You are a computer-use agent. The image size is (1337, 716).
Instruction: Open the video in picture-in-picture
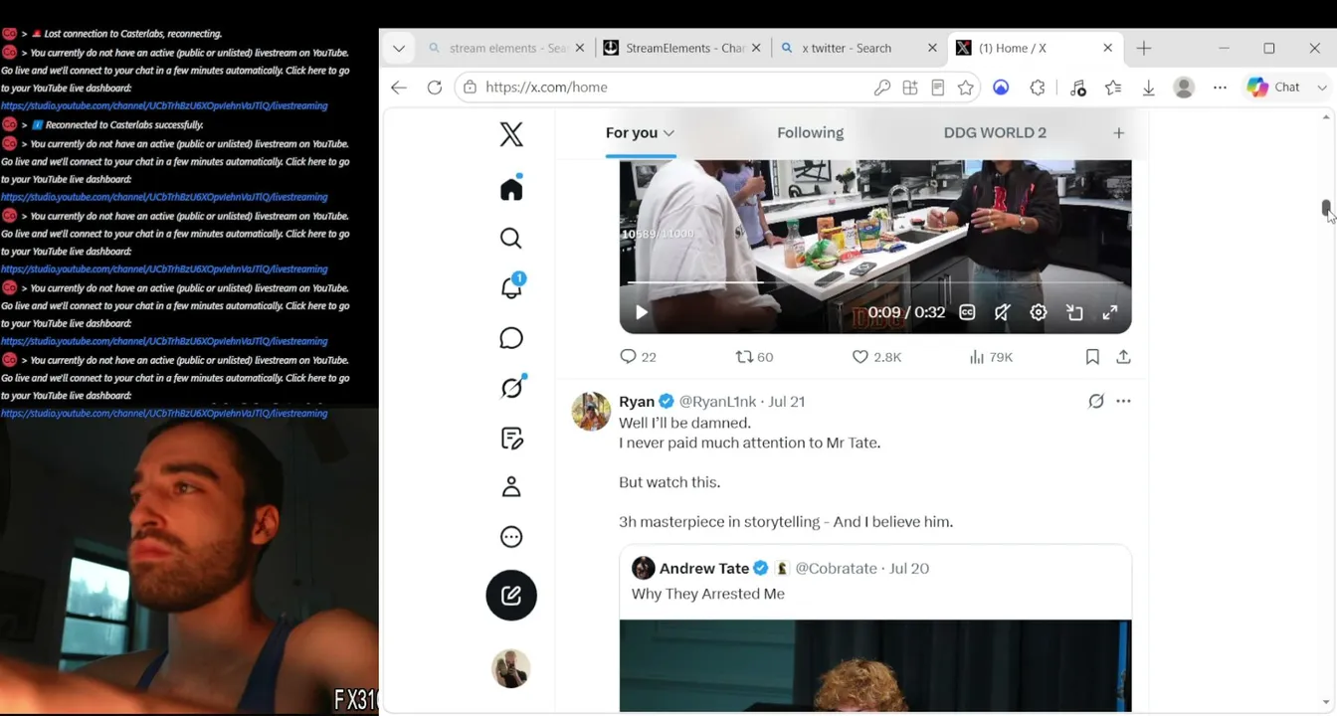coord(1074,312)
